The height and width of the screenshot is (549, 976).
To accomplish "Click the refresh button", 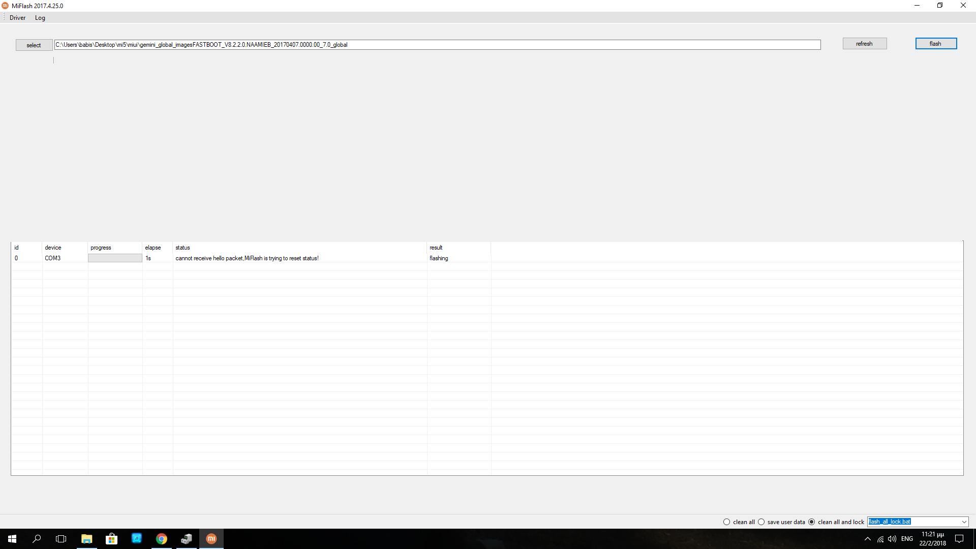I will coord(864,44).
